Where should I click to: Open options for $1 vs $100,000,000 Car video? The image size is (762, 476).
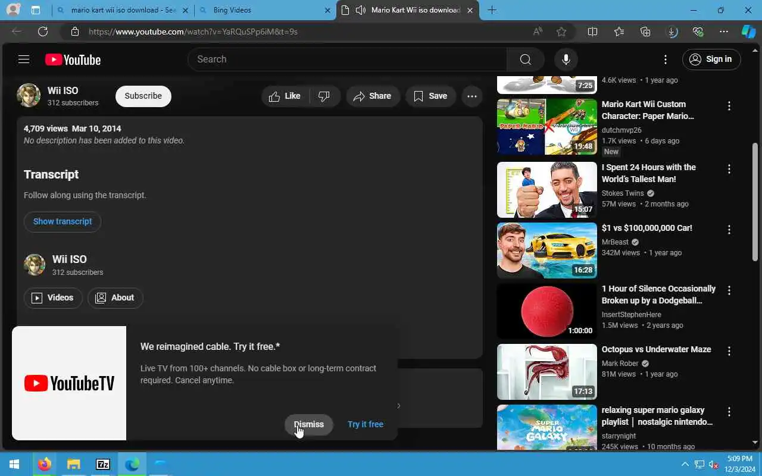729,230
